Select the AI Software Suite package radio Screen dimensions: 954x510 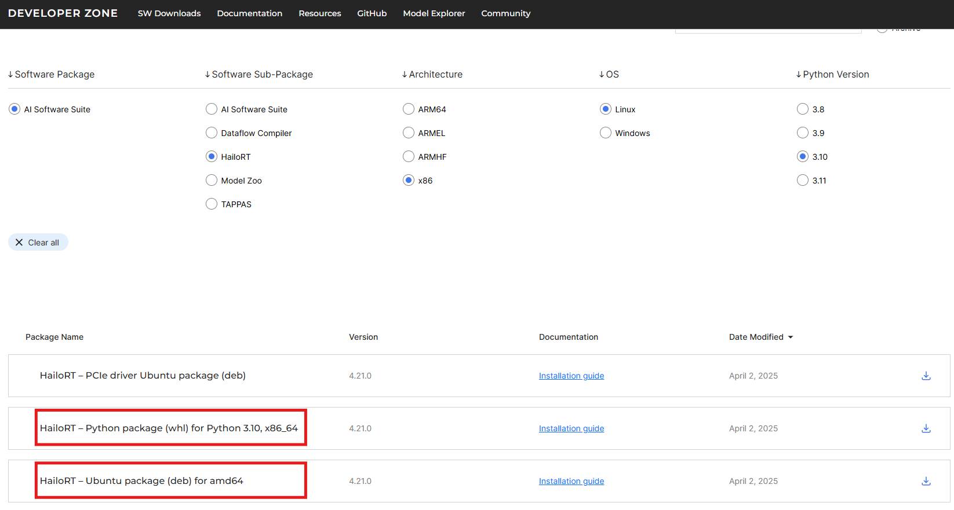[x=14, y=109]
